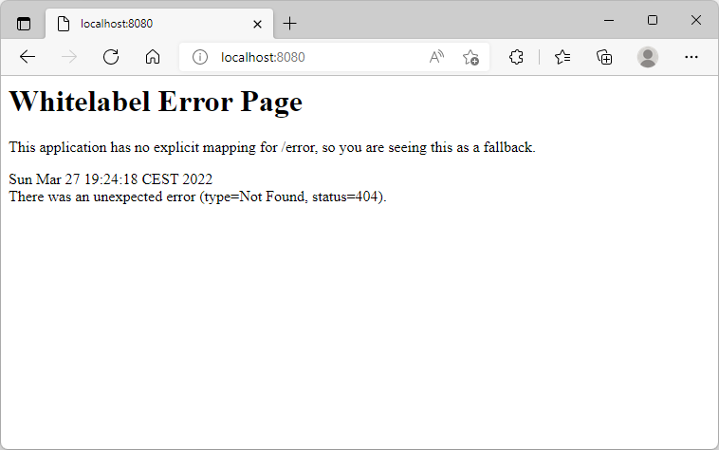Open a new tab
This screenshot has width=719, height=450.
(290, 23)
